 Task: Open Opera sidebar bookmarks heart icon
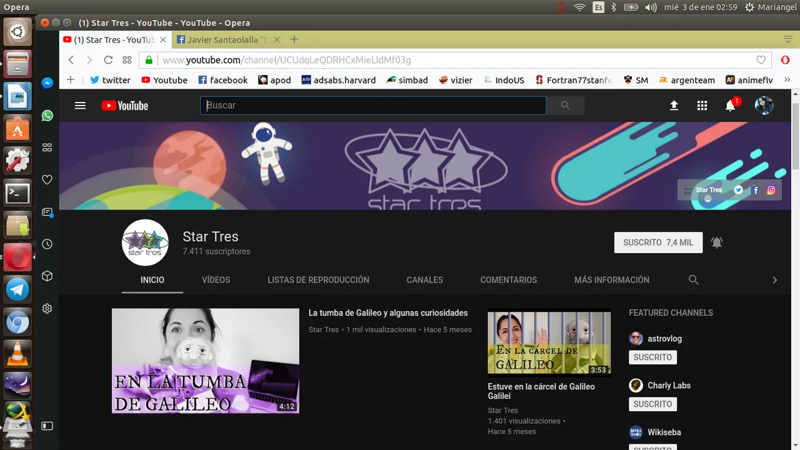tap(47, 179)
